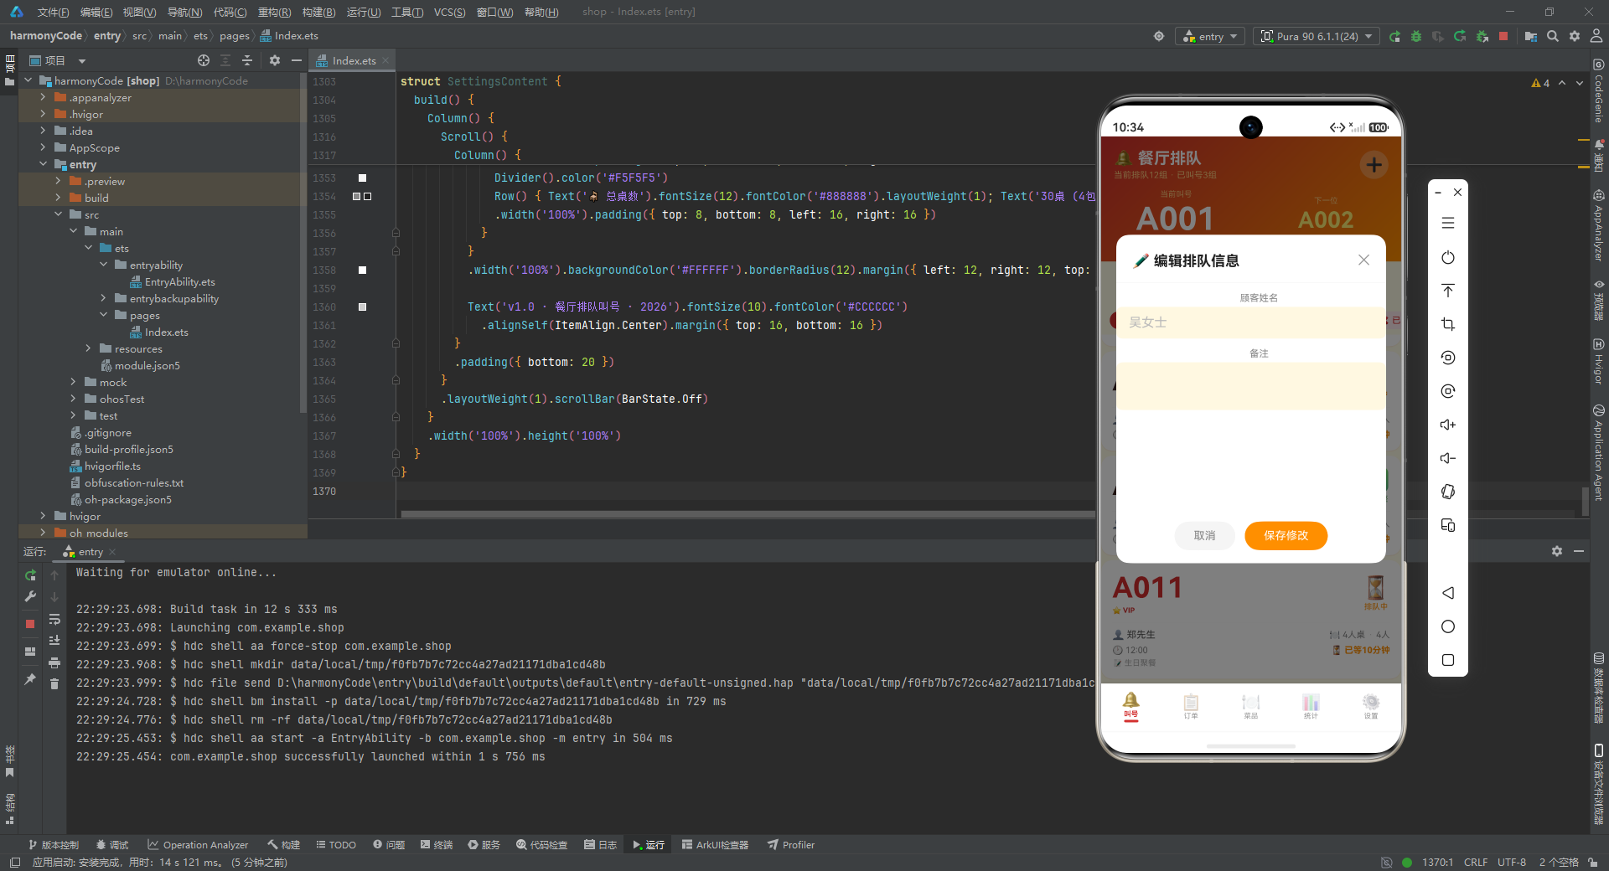
Task: Run the entry configuration from the top toolbar
Action: click(x=1394, y=36)
